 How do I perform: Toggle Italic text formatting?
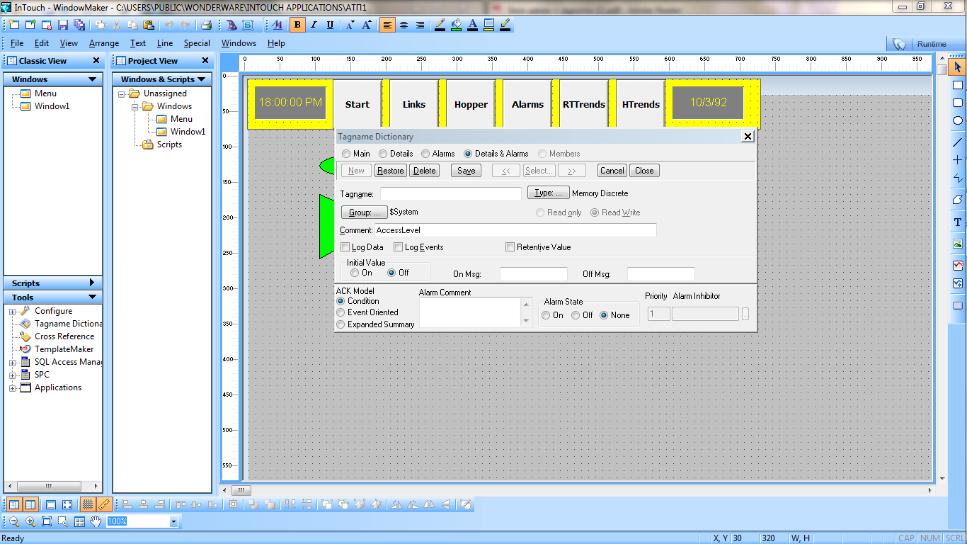(x=314, y=25)
